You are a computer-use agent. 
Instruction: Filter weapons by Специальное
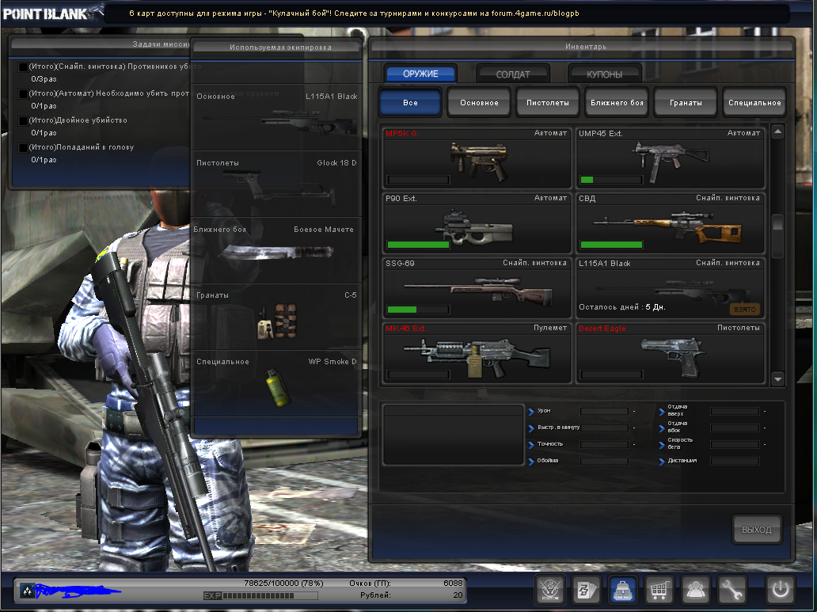pyautogui.click(x=754, y=103)
